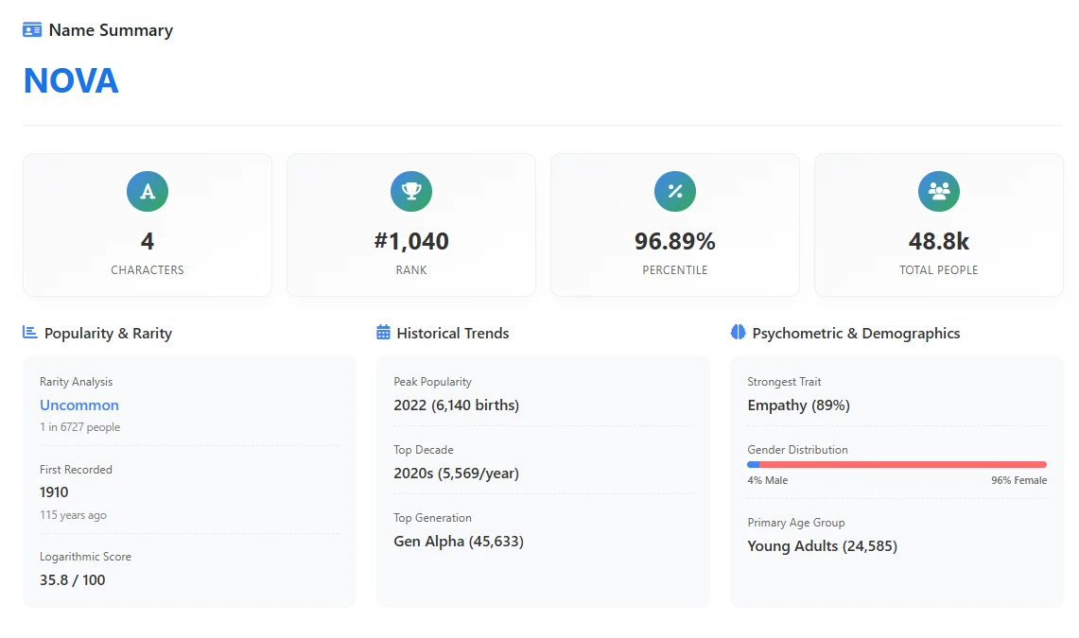Click the bar chart Popularity & Rarity icon

30,333
